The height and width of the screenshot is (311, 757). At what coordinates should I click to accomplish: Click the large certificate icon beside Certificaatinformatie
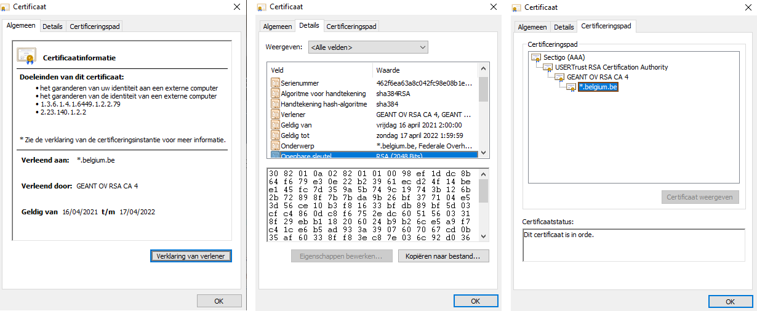coord(26,57)
